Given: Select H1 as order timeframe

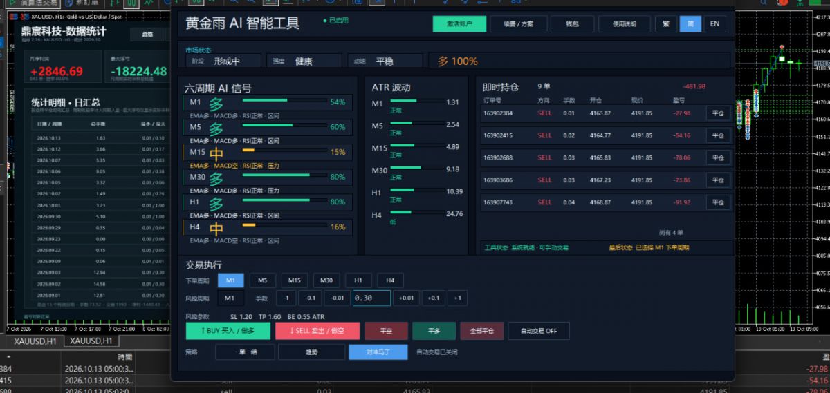Looking at the screenshot, I should [358, 280].
